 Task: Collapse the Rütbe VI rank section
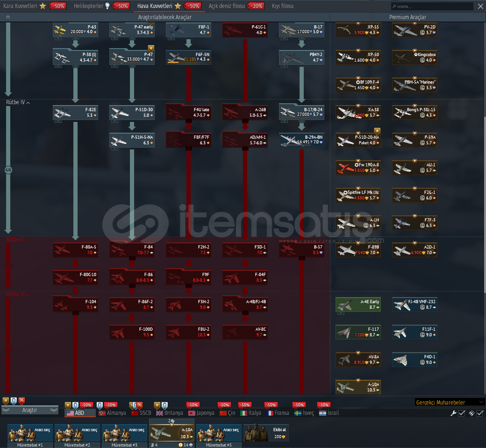click(x=18, y=294)
